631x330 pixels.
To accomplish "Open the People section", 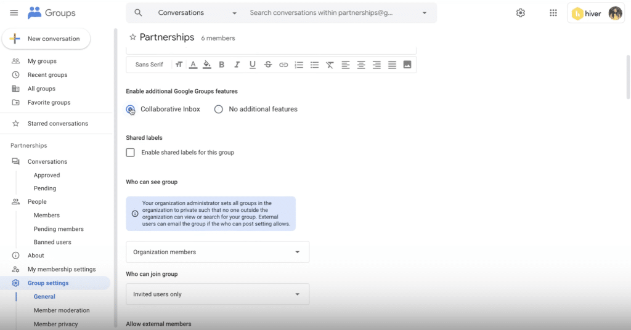I will pos(37,202).
